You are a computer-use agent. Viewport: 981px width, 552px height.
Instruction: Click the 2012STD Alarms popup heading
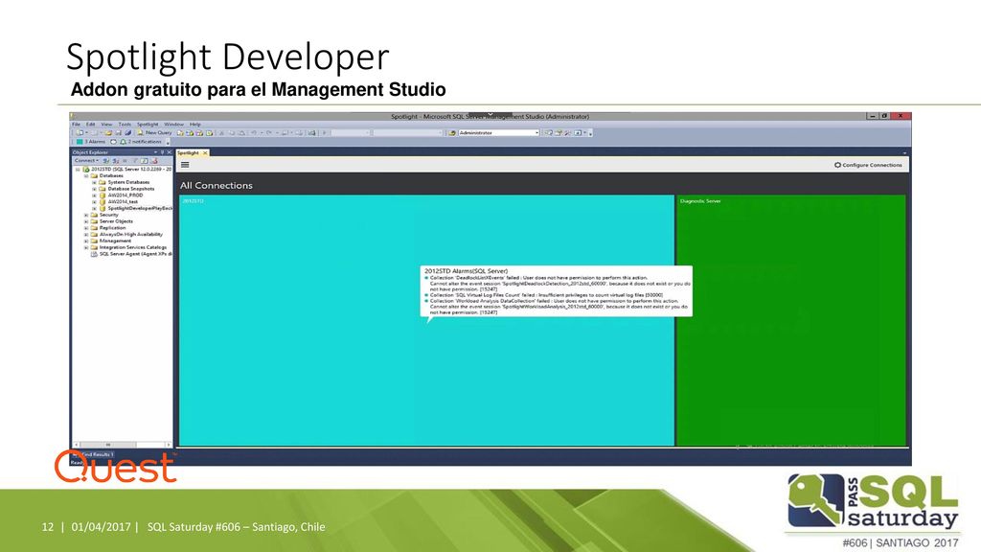(x=467, y=271)
